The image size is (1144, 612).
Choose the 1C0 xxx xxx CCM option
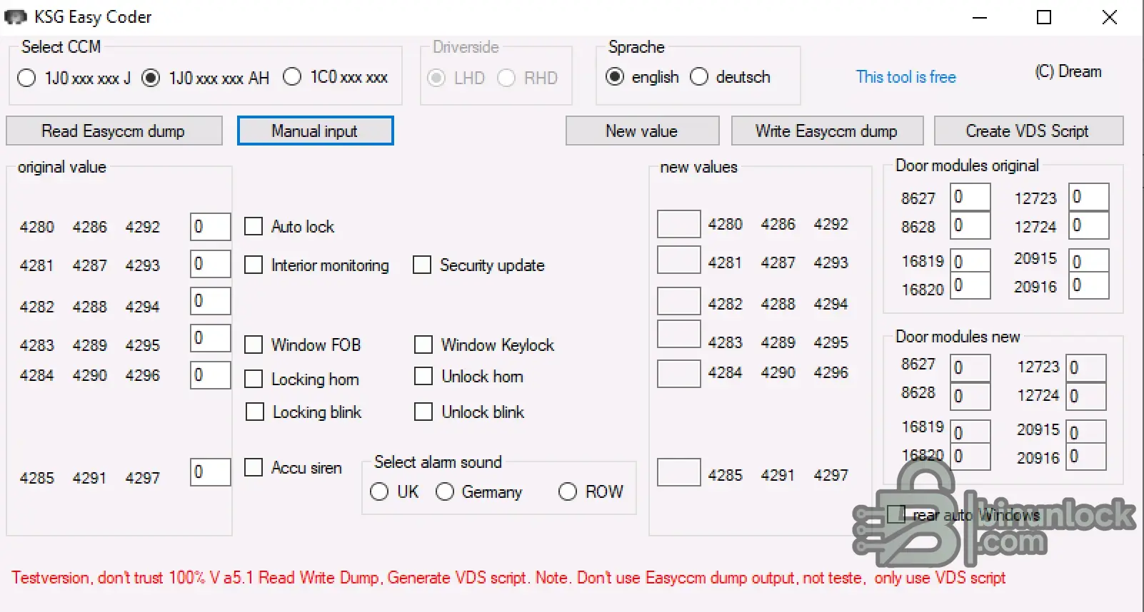pyautogui.click(x=292, y=76)
